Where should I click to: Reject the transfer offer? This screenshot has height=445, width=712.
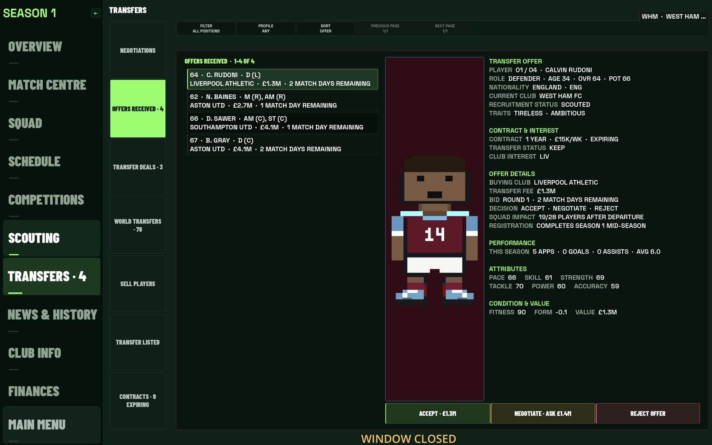(648, 413)
